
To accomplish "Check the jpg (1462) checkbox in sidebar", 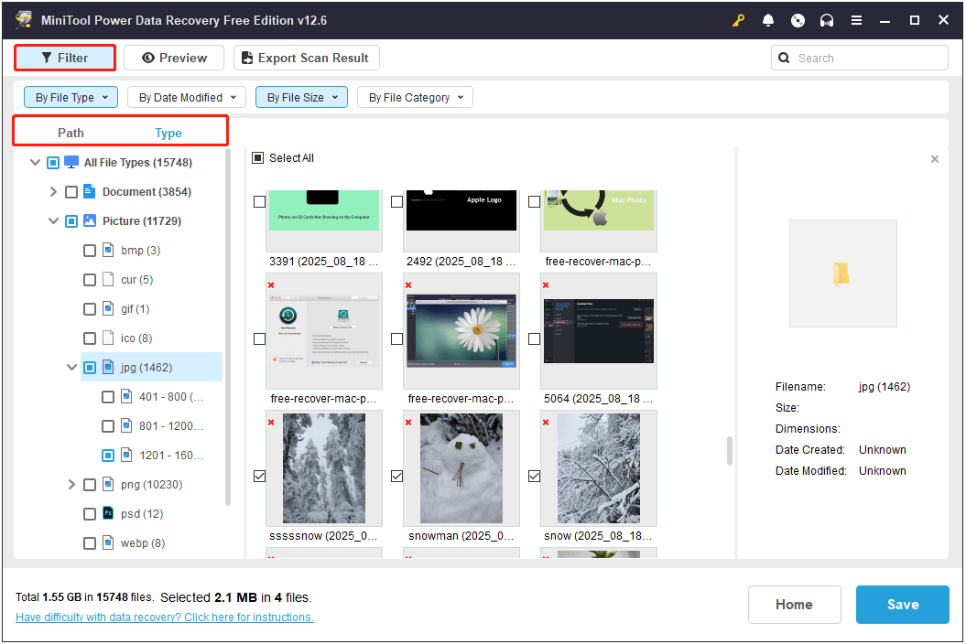I will (90, 367).
